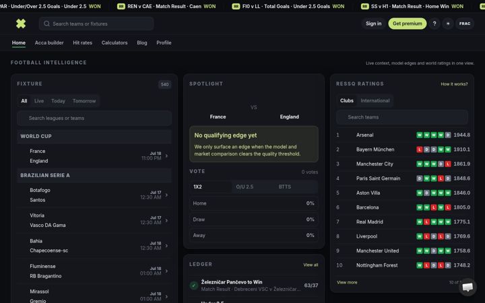The width and height of the screenshot is (485, 303).
Task: Expand the Fluminense vs RB Bragantino chevron
Action: click(167, 271)
